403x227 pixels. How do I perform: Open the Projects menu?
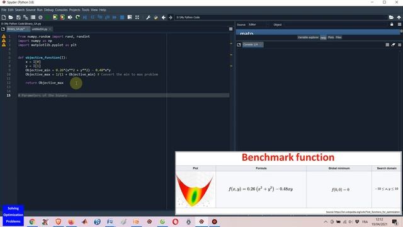click(74, 10)
